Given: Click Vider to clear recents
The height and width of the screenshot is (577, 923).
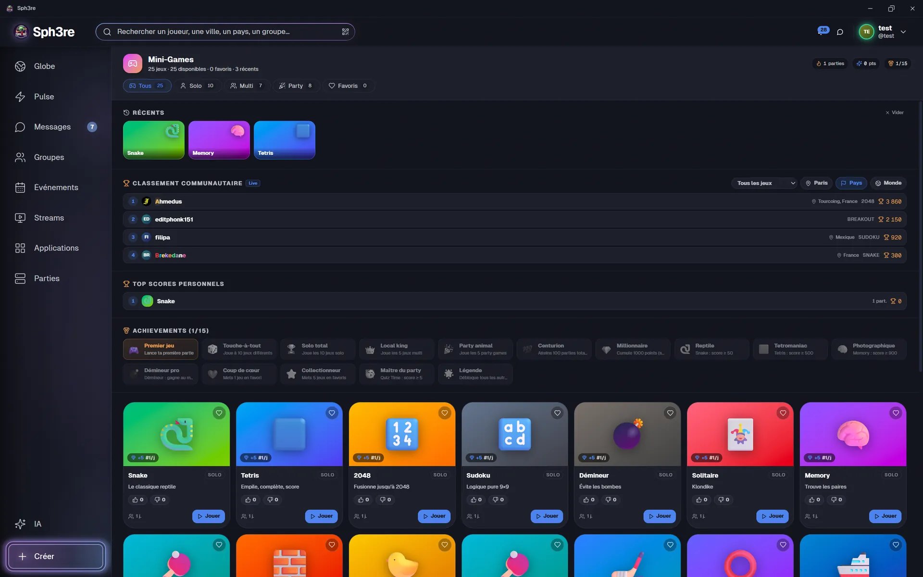Looking at the screenshot, I should 895,113.
